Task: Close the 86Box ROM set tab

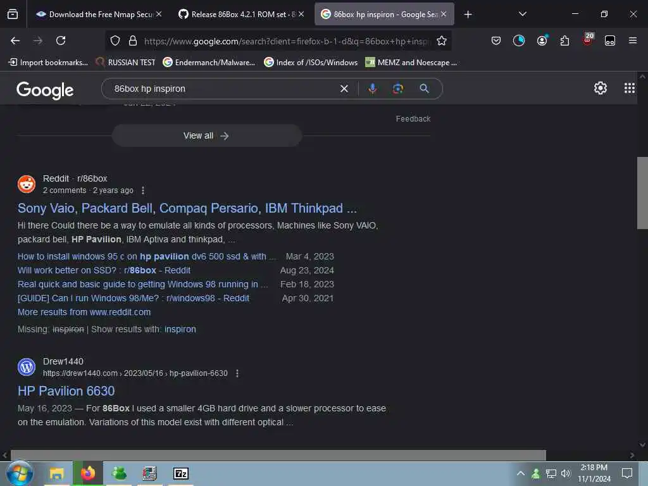Action: (301, 15)
